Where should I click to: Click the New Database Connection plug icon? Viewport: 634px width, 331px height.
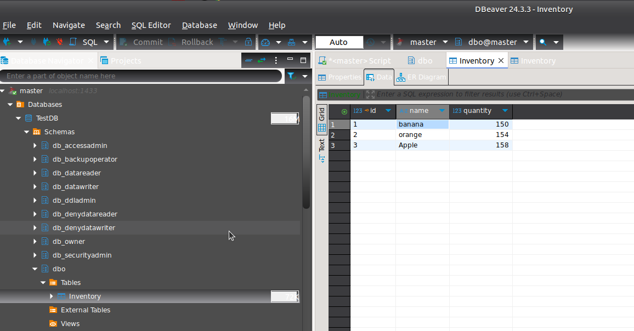point(7,42)
